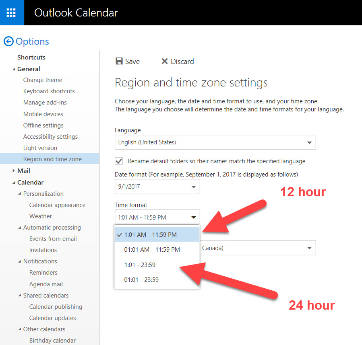The image size is (362, 345).
Task: Collapse the Shared calendars group triangle
Action: pyautogui.click(x=20, y=296)
